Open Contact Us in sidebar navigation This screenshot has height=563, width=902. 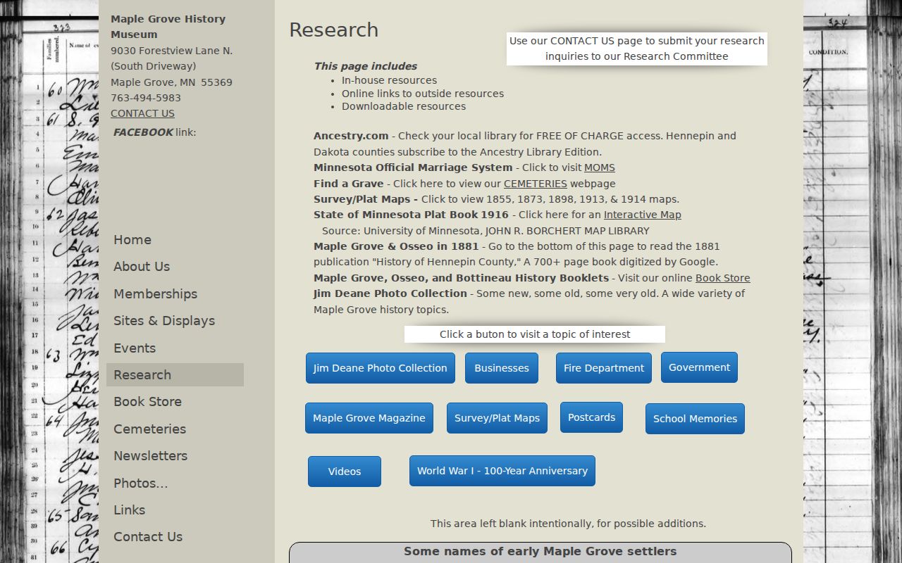tap(175, 537)
